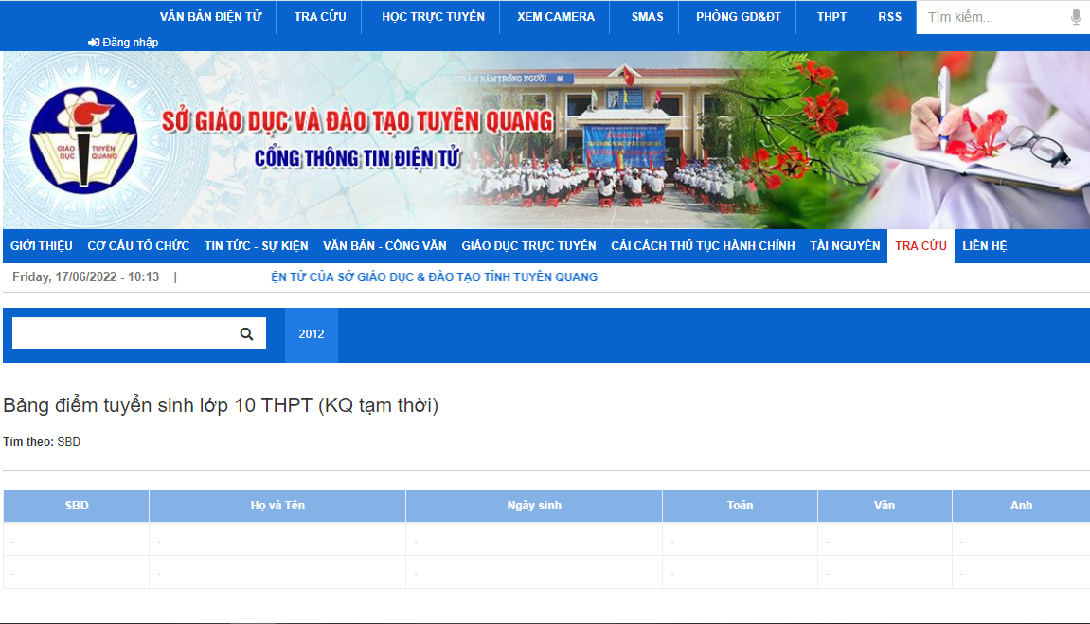1090x624 pixels.
Task: Open GIÁO DỤC TRỰC TUYẾN menu entry
Action: coord(527,245)
